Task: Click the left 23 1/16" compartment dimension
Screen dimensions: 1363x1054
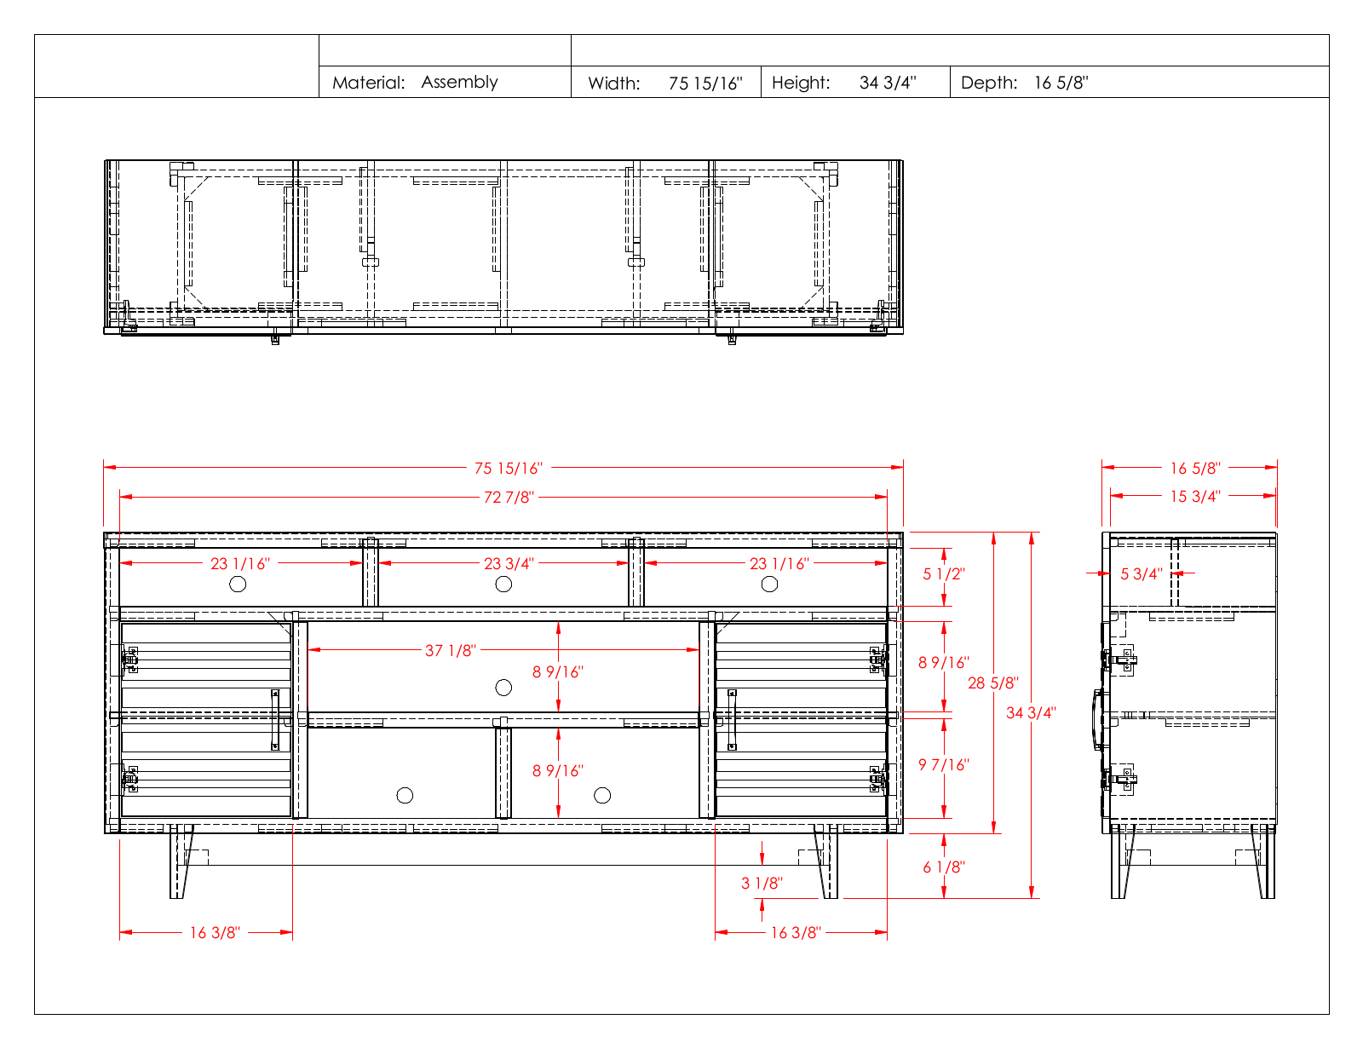Action: (x=240, y=564)
